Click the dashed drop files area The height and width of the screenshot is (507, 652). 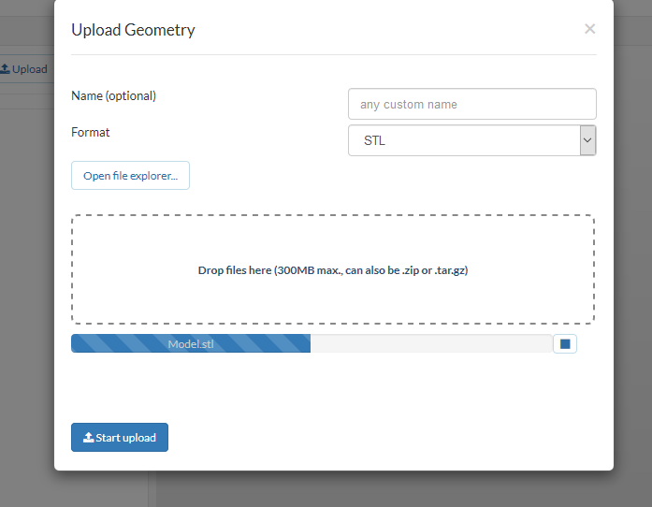click(x=332, y=243)
